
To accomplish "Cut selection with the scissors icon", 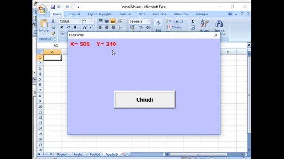I will coord(53,22).
